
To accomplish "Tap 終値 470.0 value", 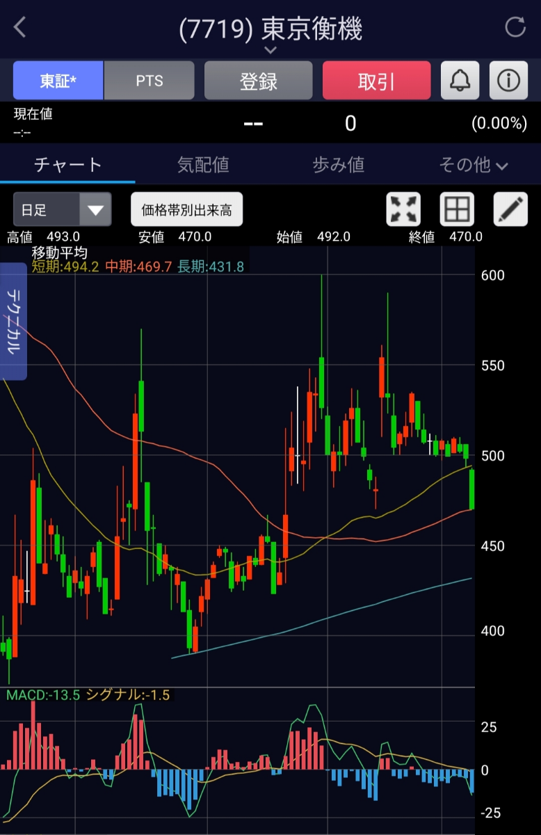I will [x=445, y=237].
